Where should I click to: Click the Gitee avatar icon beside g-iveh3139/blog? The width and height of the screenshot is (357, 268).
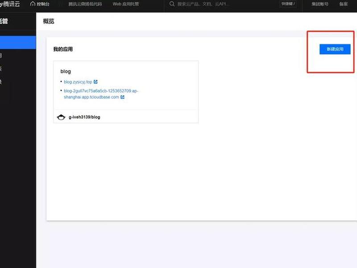[x=61, y=117]
